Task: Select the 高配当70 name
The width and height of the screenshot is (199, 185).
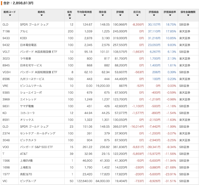Action: pos(26,174)
